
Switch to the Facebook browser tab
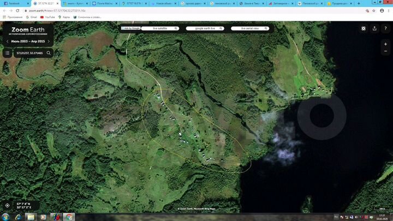coord(15,3)
